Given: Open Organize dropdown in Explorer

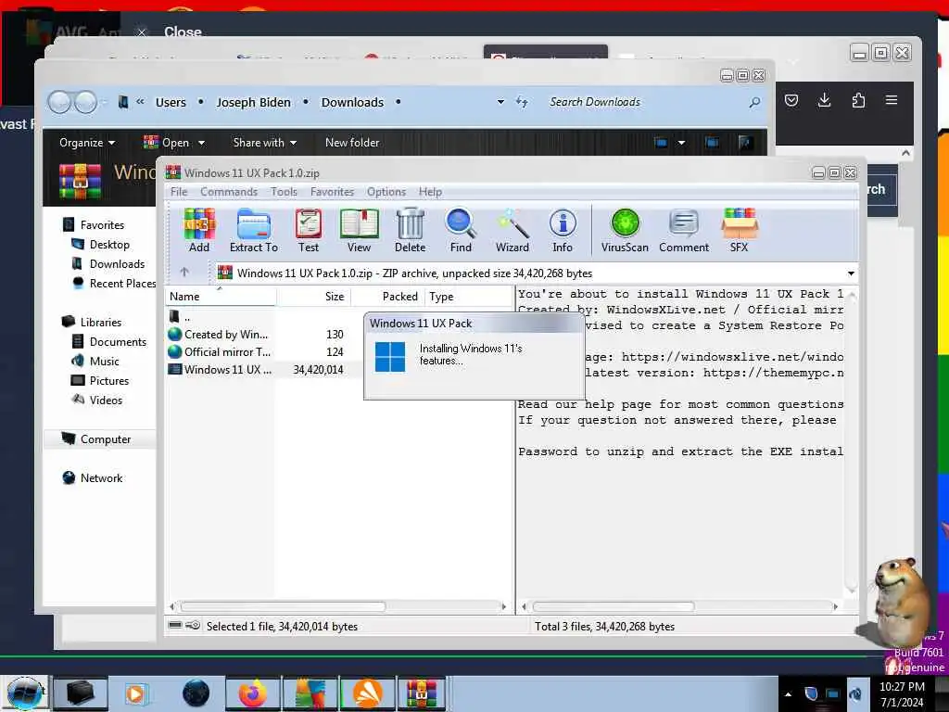Looking at the screenshot, I should pyautogui.click(x=87, y=143).
